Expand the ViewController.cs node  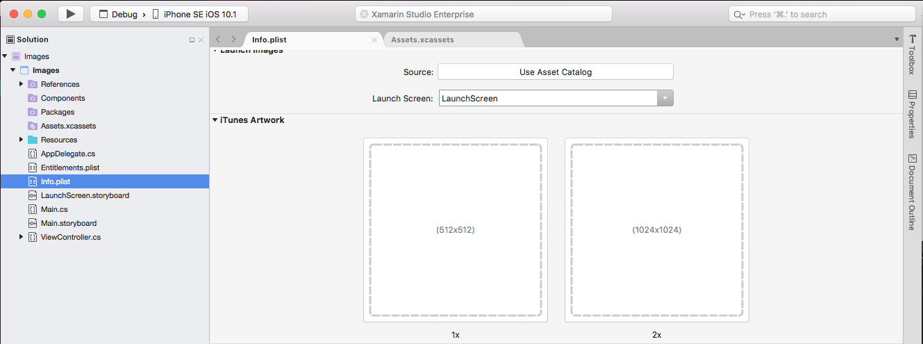[x=22, y=237]
